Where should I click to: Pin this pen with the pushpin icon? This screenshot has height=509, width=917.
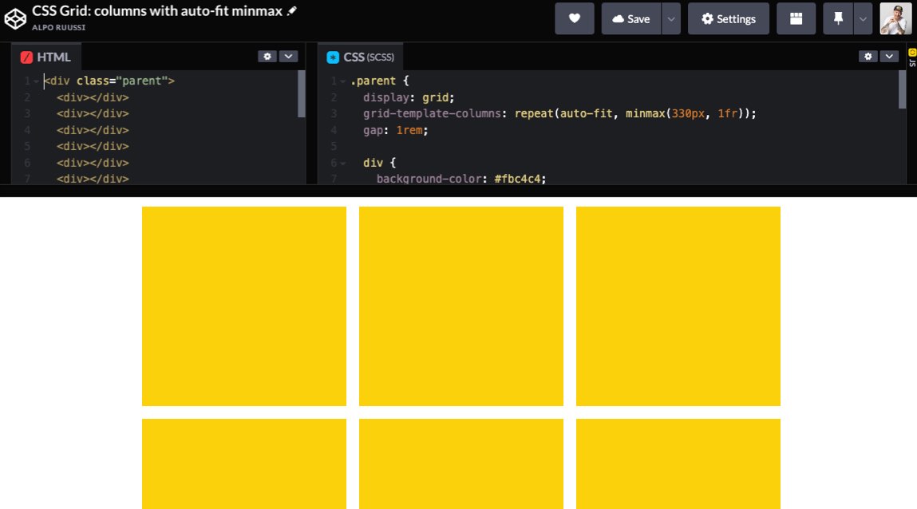coord(838,18)
